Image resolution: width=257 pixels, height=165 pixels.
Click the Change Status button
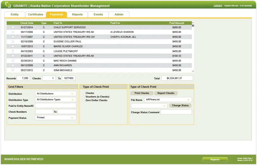(180, 105)
